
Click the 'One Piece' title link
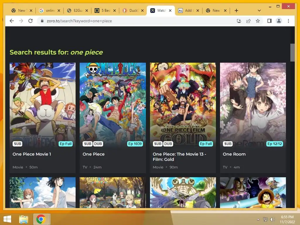point(93,154)
